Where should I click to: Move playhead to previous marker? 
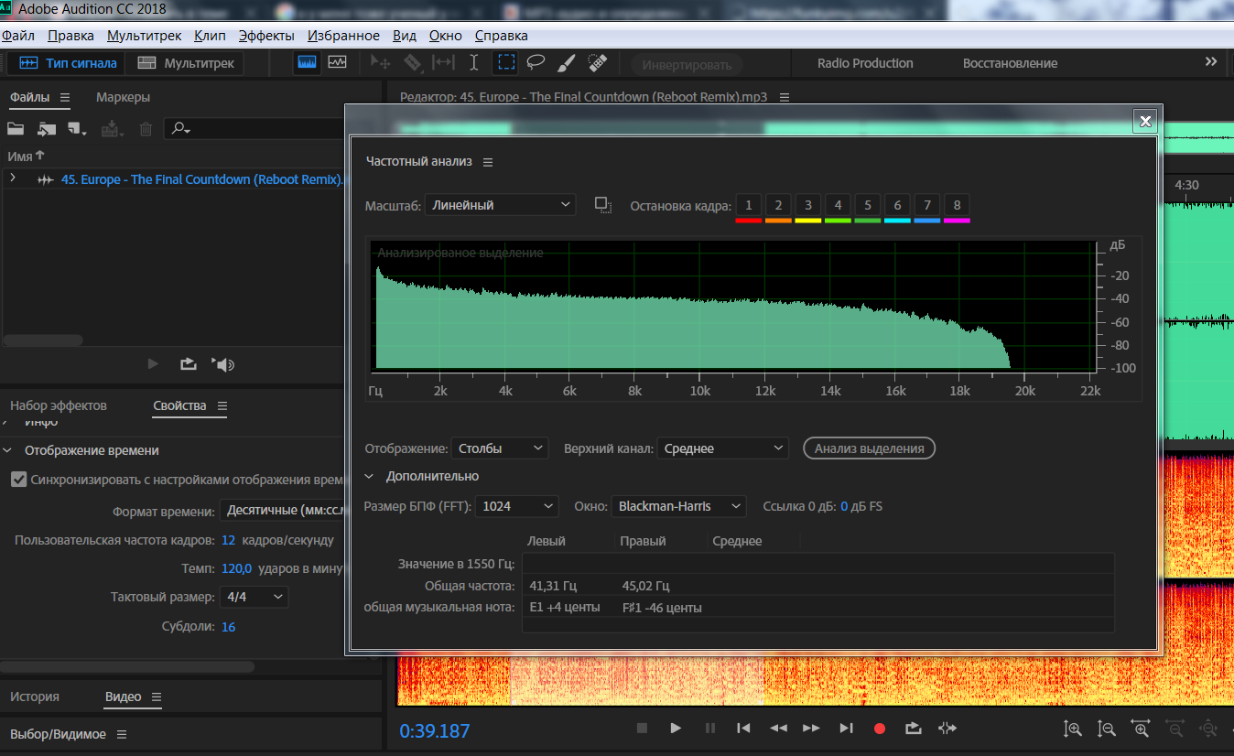click(x=743, y=729)
